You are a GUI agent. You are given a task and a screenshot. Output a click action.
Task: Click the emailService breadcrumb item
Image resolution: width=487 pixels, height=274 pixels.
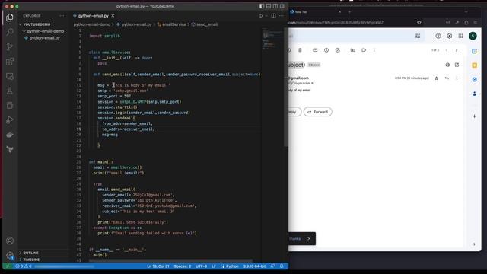[x=174, y=24]
